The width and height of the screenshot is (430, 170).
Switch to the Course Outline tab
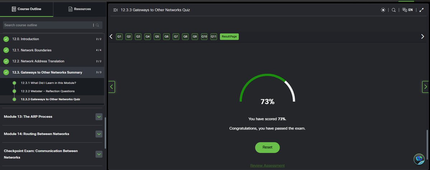pos(27,9)
